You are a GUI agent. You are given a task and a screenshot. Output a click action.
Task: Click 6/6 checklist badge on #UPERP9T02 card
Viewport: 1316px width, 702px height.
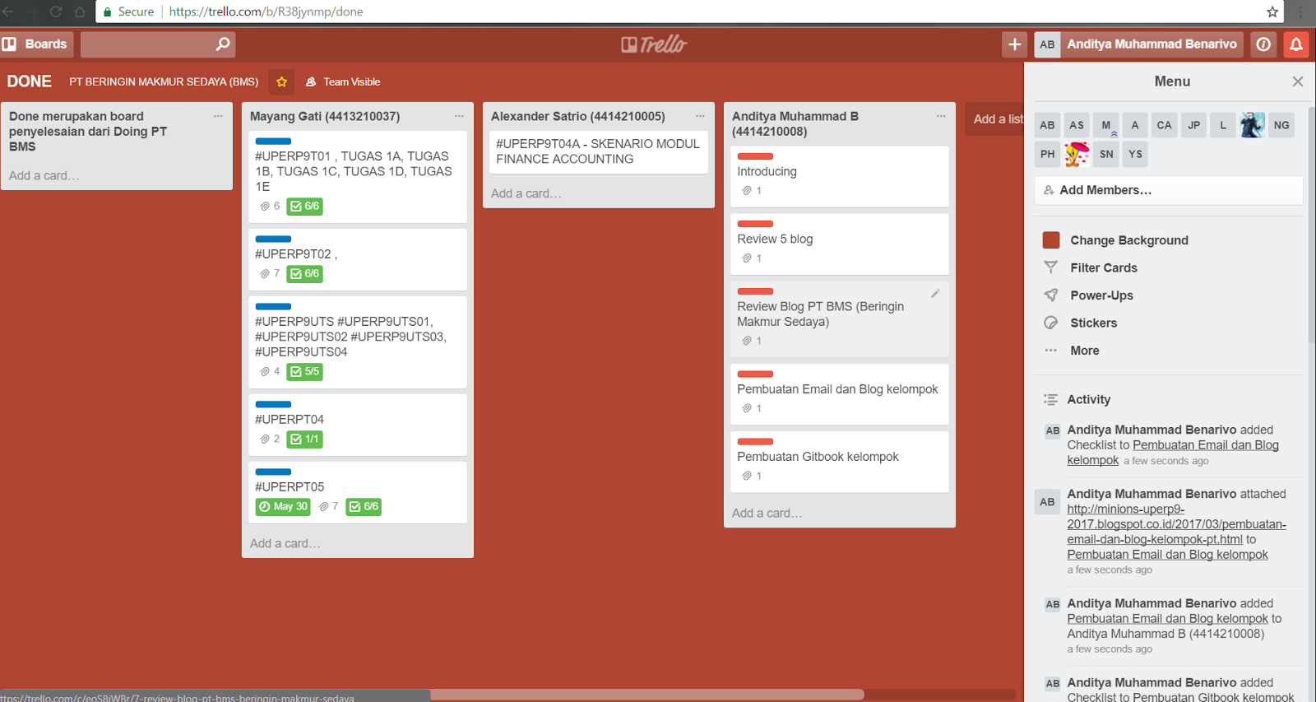click(x=304, y=274)
